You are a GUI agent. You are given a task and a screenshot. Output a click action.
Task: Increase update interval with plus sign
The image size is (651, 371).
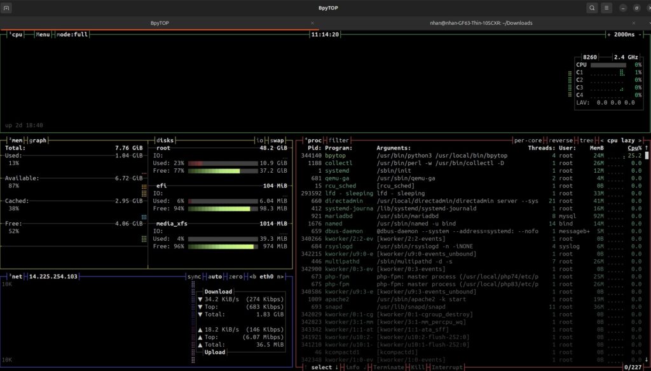pyautogui.click(x=609, y=34)
